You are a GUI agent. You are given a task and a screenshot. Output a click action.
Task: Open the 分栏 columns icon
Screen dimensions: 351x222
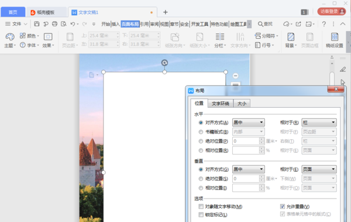(x=220, y=37)
